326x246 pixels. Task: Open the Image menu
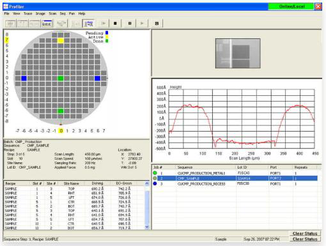pyautogui.click(x=40, y=13)
